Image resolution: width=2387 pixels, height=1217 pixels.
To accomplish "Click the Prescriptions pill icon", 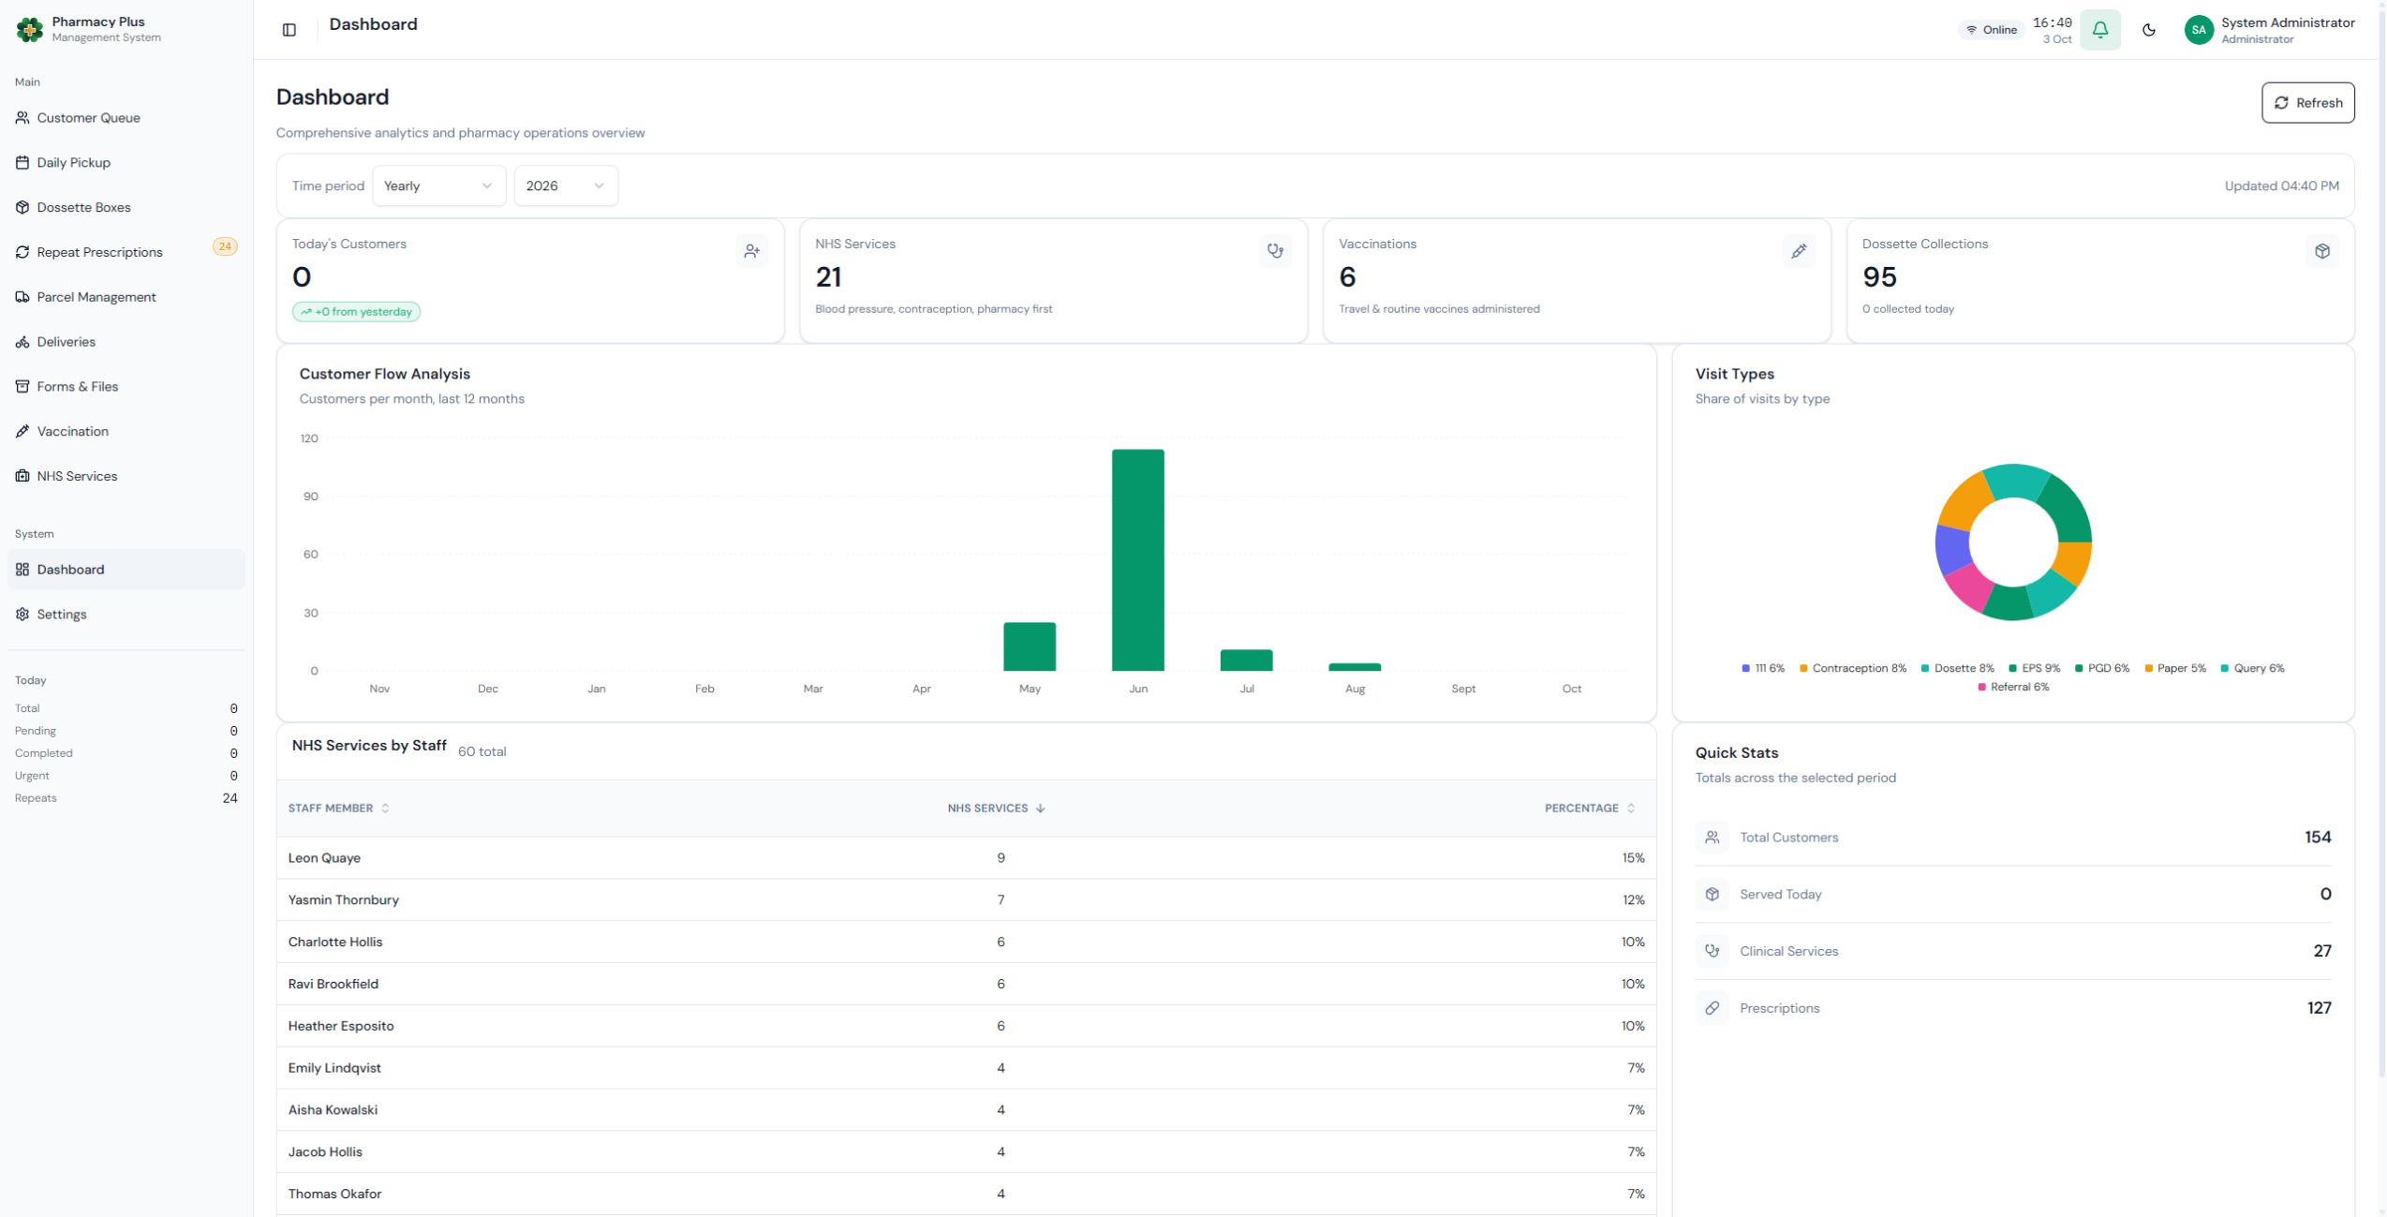I will coord(1712,1008).
